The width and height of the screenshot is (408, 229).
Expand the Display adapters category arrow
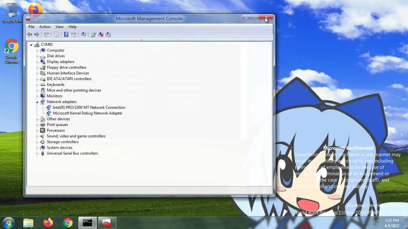37,62
